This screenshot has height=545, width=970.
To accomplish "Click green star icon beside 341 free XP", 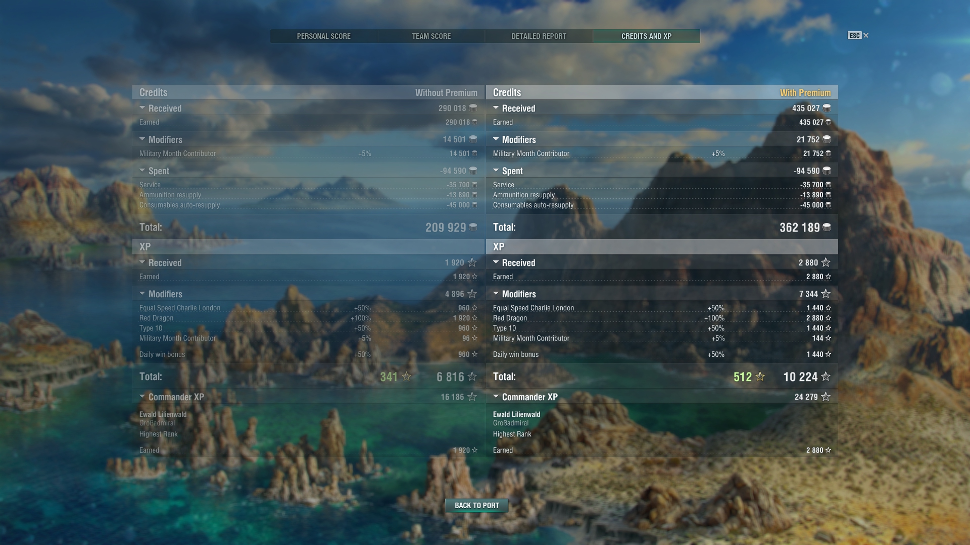I will click(x=406, y=376).
